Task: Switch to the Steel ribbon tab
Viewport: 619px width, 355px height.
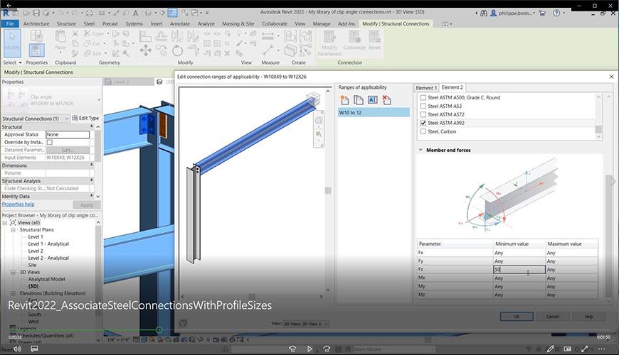Action: 89,23
